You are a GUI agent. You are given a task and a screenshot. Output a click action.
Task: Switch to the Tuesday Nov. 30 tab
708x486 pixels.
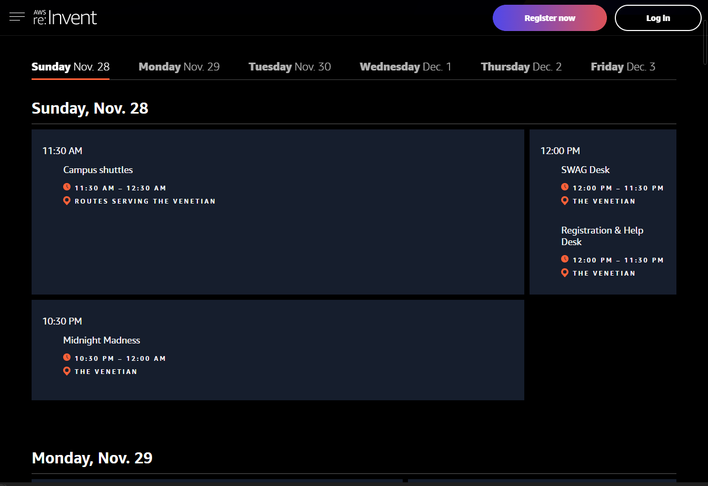pyautogui.click(x=290, y=67)
